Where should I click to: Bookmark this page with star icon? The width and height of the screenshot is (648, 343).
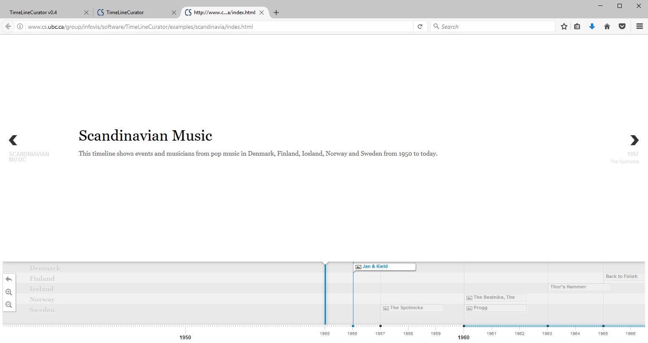564,27
